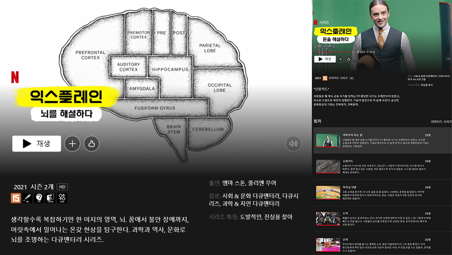The image size is (452, 255).
Task: Click 리미티드 시리즈 label right of 회차
Action: [x=441, y=122]
